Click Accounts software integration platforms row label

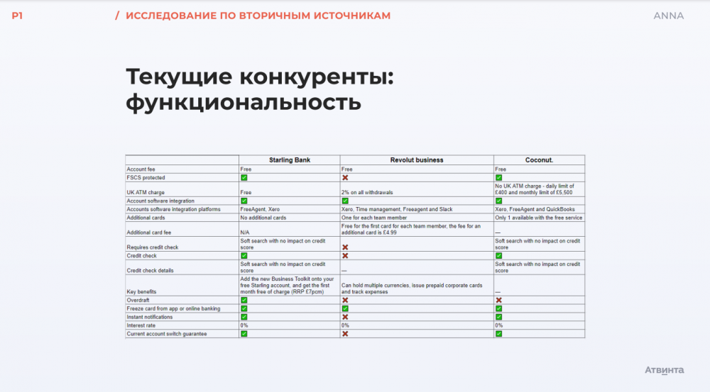coord(173,209)
